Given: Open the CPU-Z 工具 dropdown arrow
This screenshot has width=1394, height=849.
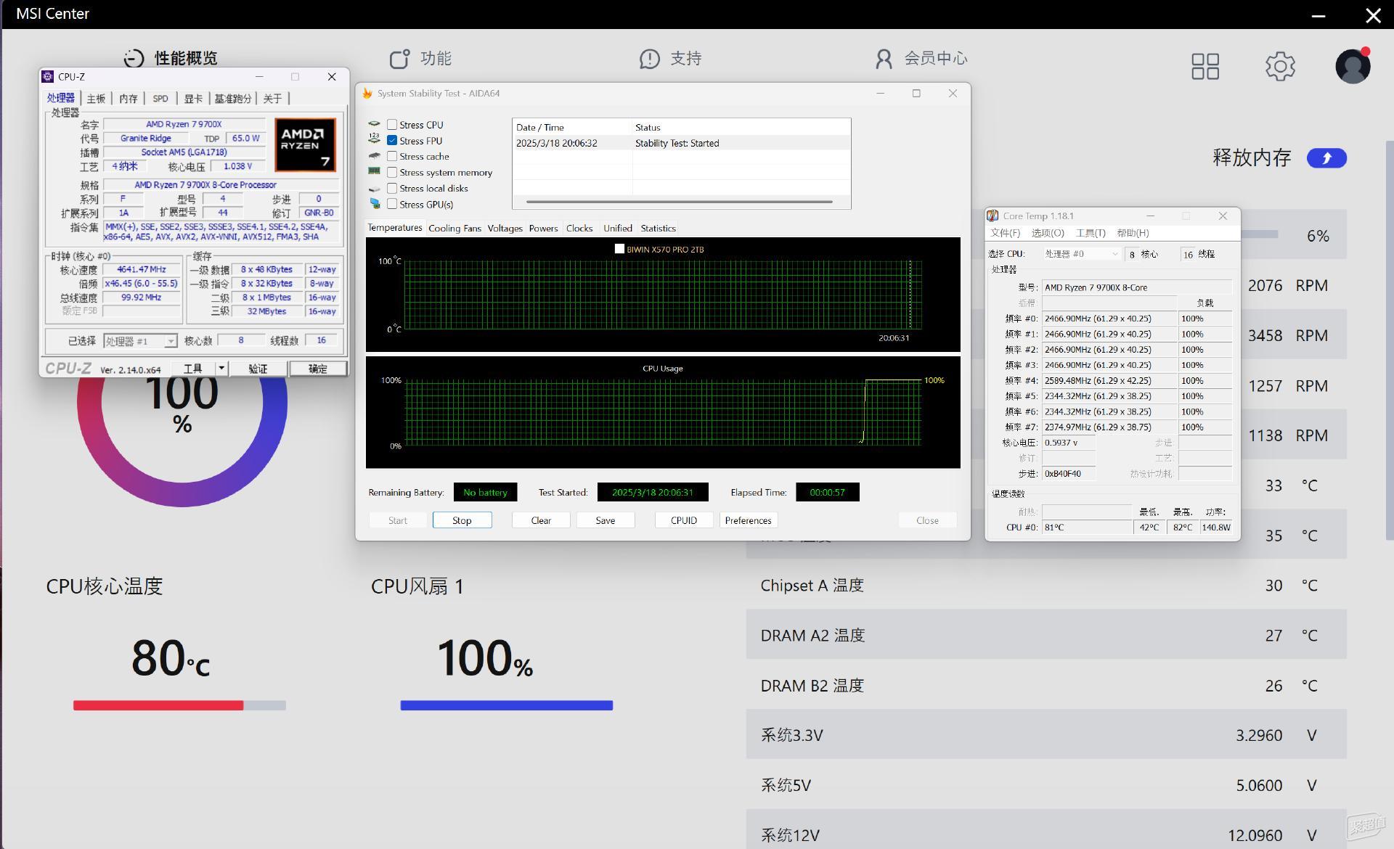Looking at the screenshot, I should [x=221, y=369].
